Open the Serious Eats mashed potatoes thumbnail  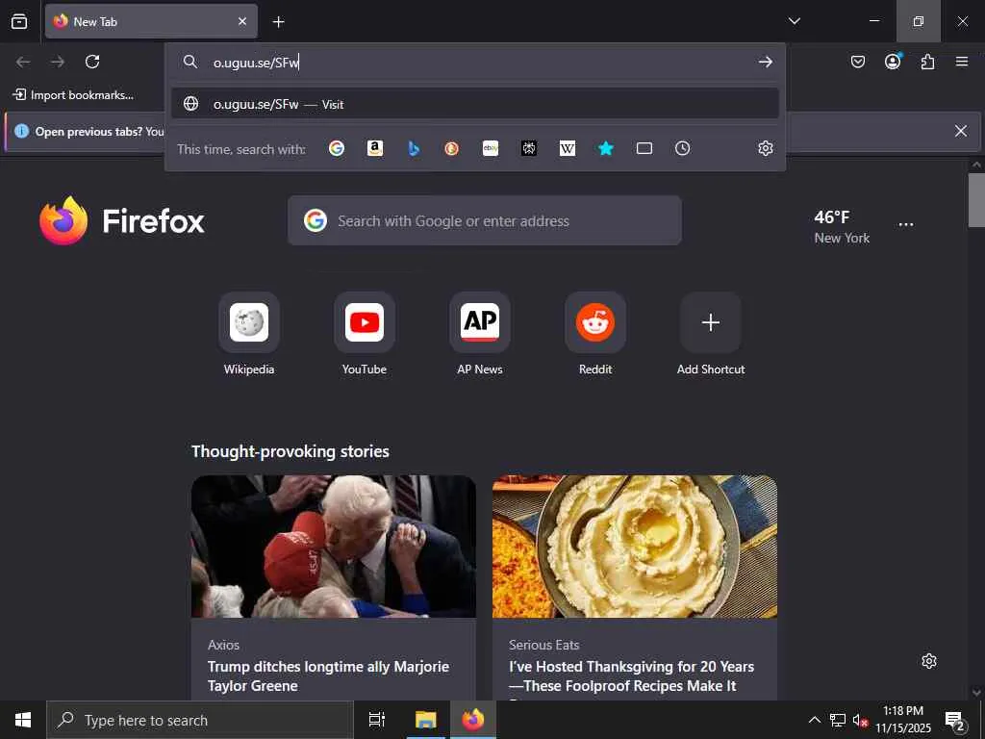coord(635,547)
